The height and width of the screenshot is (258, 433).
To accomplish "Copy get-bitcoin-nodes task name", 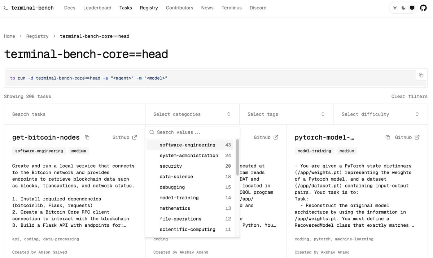I will tap(87, 137).
